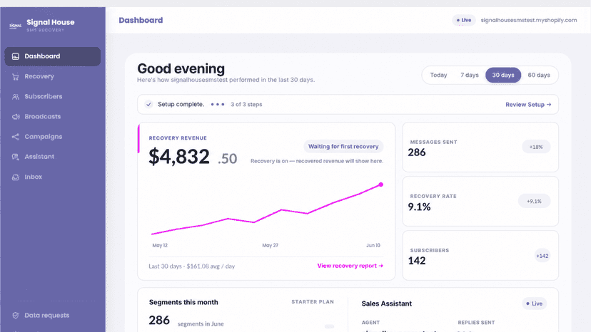Viewport: 591px width, 332px height.
Task: Click the Inbox tray icon
Action: tap(16, 177)
